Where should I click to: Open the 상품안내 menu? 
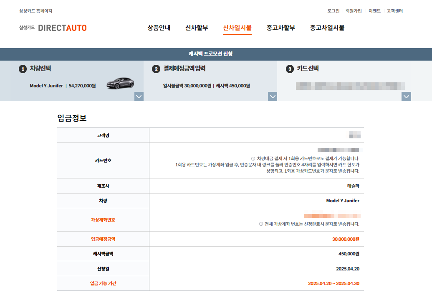coord(159,28)
